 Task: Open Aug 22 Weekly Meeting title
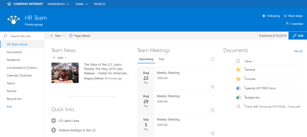tap(168, 73)
